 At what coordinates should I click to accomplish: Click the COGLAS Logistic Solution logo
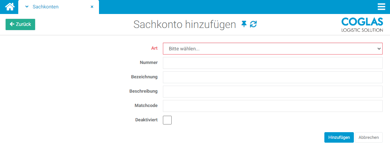[362, 25]
